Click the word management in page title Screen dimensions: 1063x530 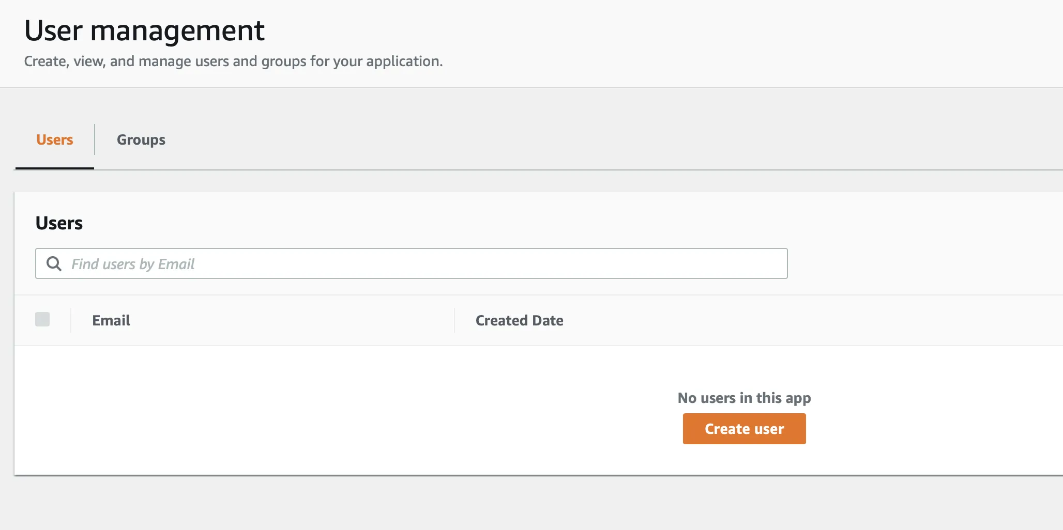point(177,30)
